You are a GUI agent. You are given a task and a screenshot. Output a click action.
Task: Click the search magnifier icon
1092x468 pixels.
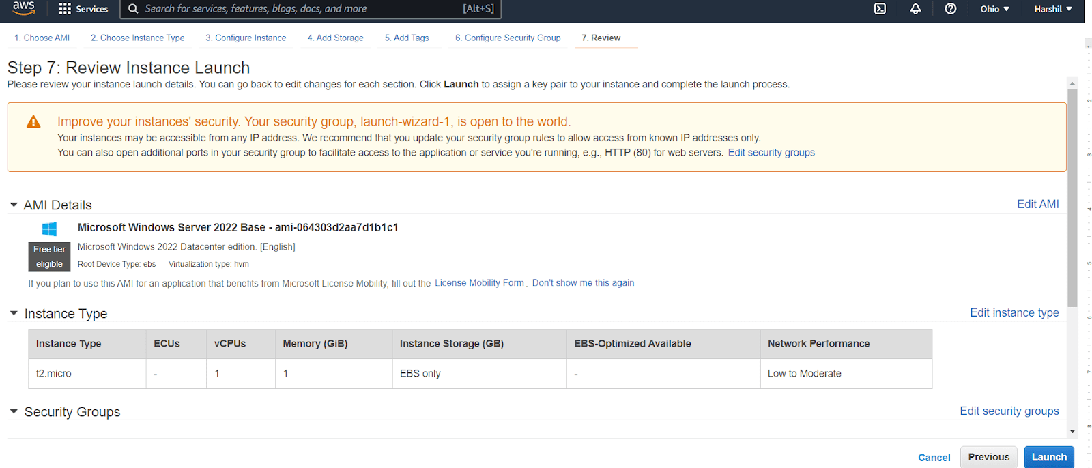133,9
